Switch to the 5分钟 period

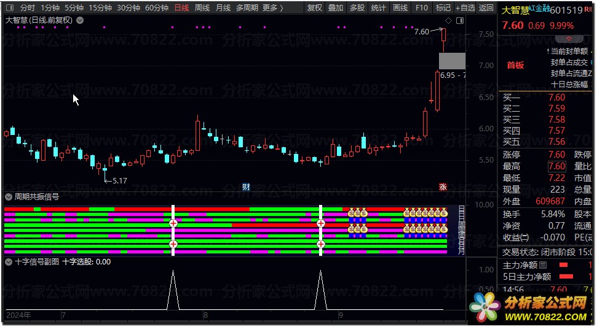coord(74,7)
